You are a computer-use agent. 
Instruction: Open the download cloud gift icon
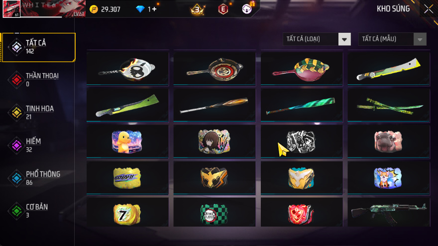(x=247, y=9)
